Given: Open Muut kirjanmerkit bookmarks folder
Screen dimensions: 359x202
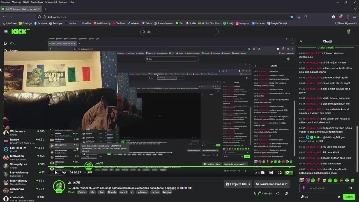Looking at the screenshot, I should coord(346,23).
